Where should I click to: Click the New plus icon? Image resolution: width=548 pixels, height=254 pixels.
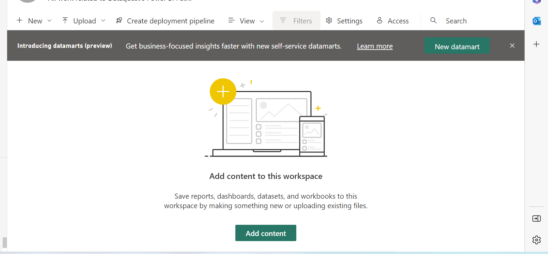point(20,20)
